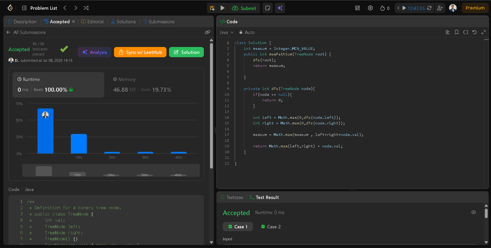The image size is (491, 248).
Task: Toggle testcase visibility with the eye icon
Action: point(473,213)
